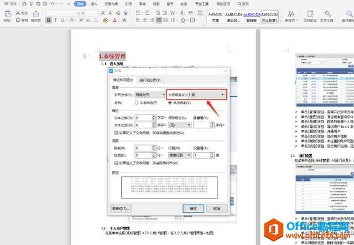Click the paragraph shading bucket icon
This screenshot has width=354, height=245.
183,20
